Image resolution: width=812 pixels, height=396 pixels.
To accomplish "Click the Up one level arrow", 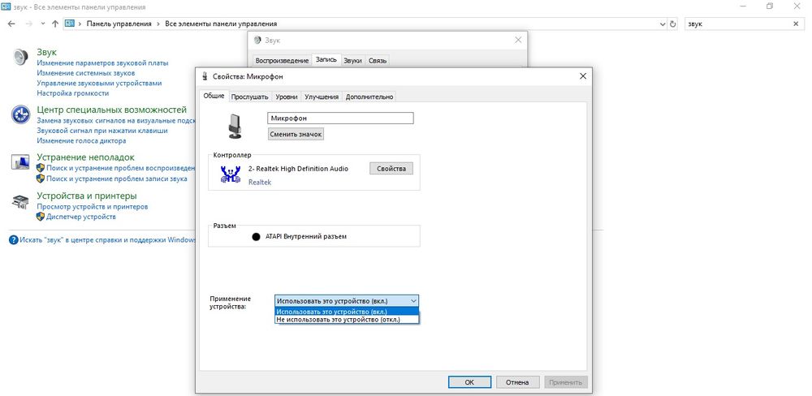I will [x=55, y=24].
